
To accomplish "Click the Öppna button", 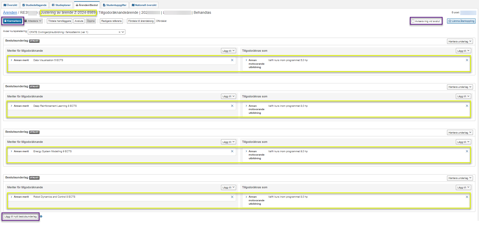I will pyautogui.click(x=91, y=21).
